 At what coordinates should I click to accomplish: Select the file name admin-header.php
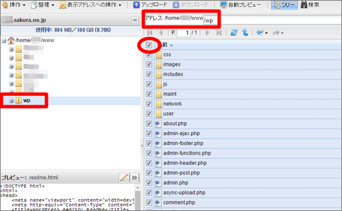click(x=185, y=163)
